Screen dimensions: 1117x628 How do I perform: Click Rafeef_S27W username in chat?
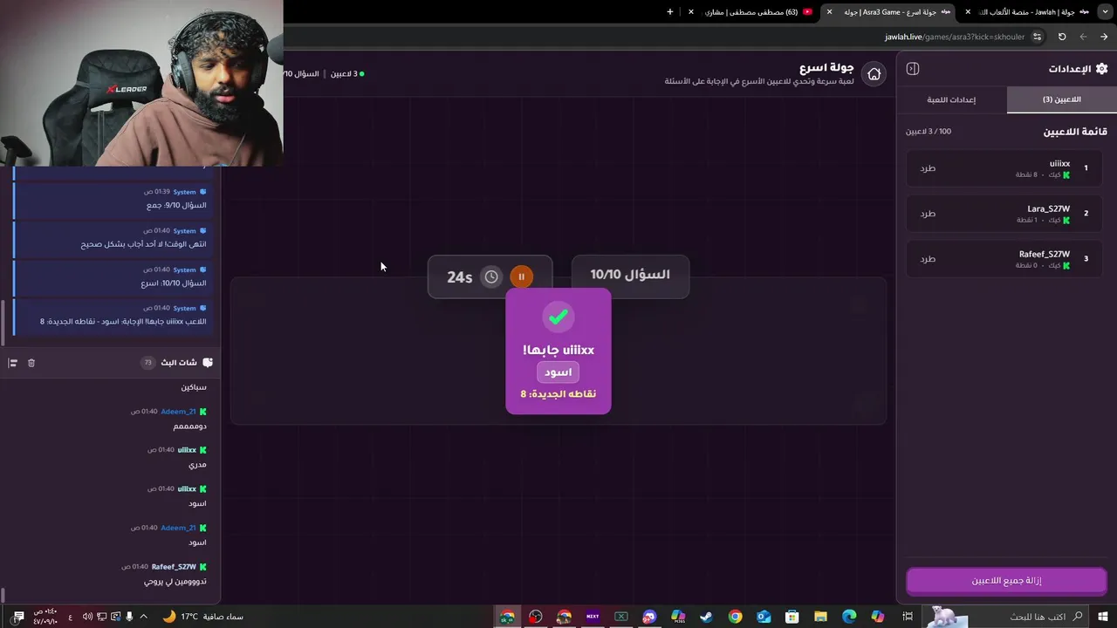click(x=174, y=567)
